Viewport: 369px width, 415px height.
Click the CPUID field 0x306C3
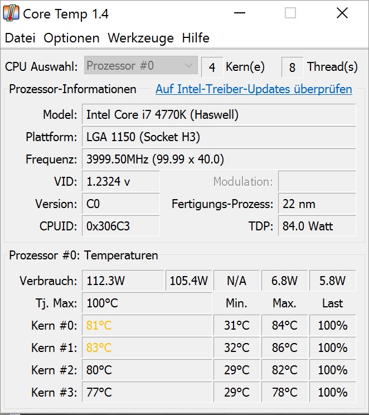(120, 226)
